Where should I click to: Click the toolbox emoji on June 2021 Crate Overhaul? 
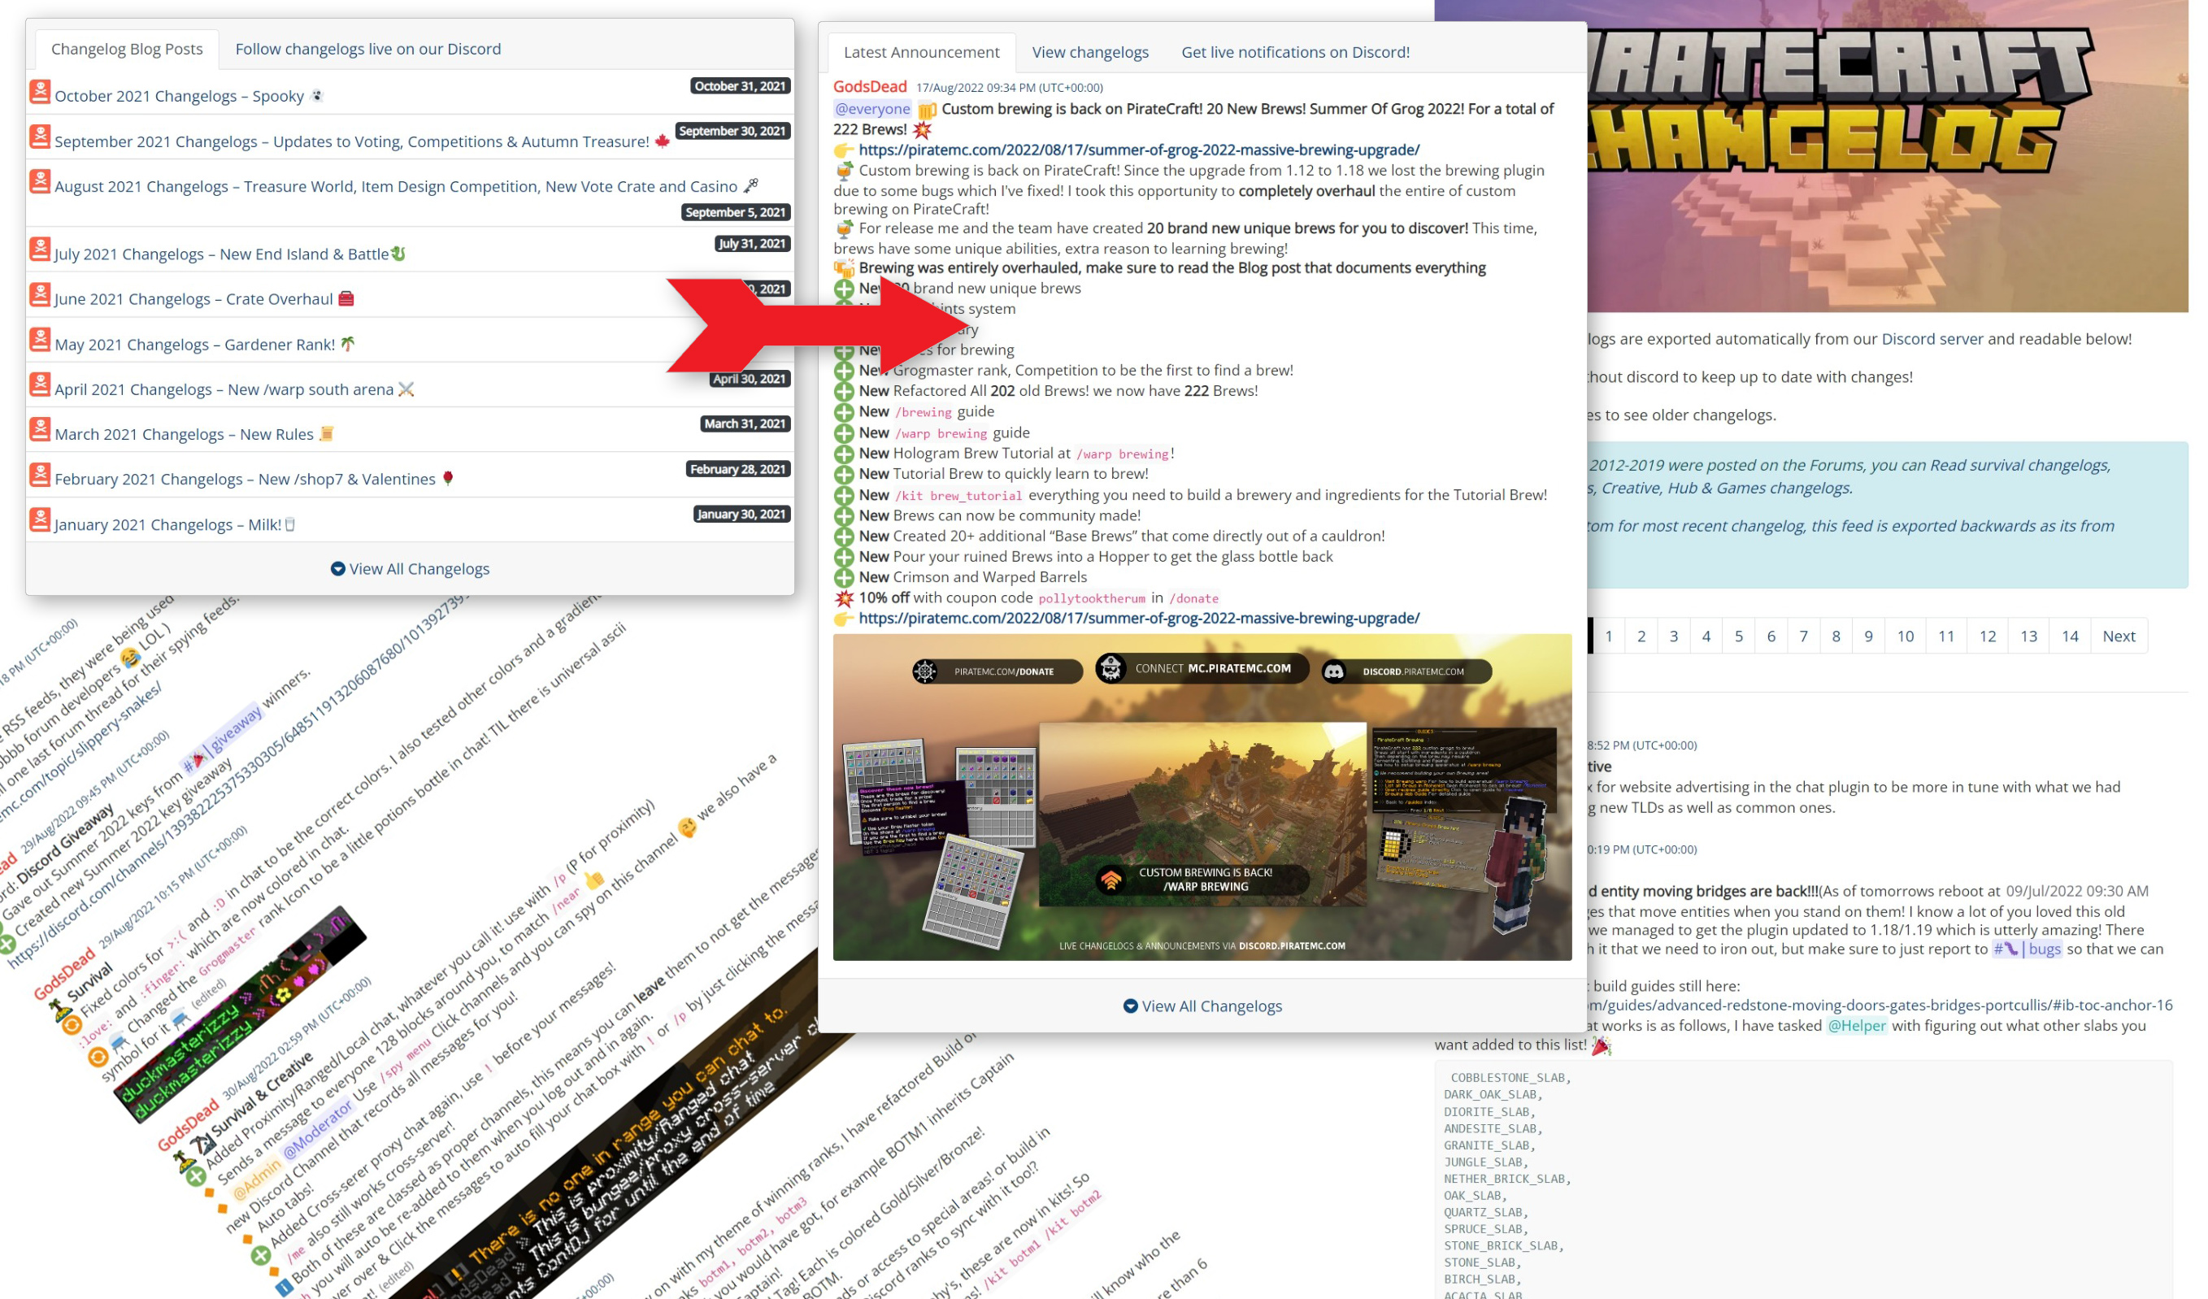coord(347,298)
